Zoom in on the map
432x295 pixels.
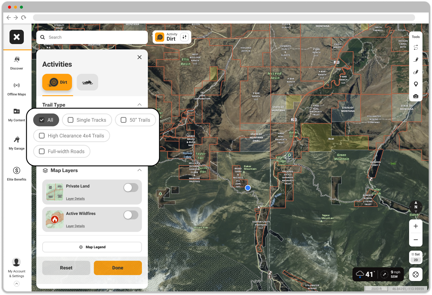[x=416, y=226]
